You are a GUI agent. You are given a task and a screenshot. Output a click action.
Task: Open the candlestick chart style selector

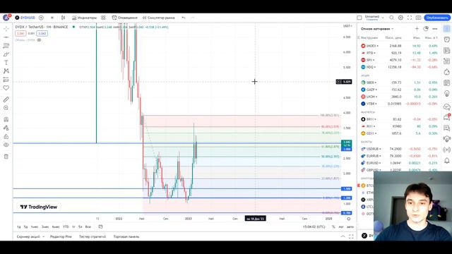(x=63, y=18)
